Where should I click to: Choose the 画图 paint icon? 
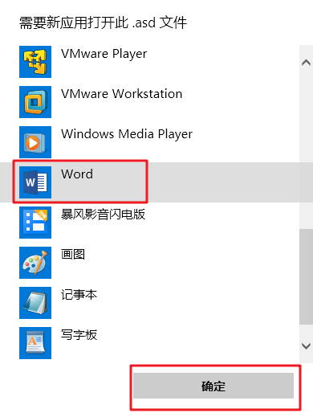pos(35,263)
